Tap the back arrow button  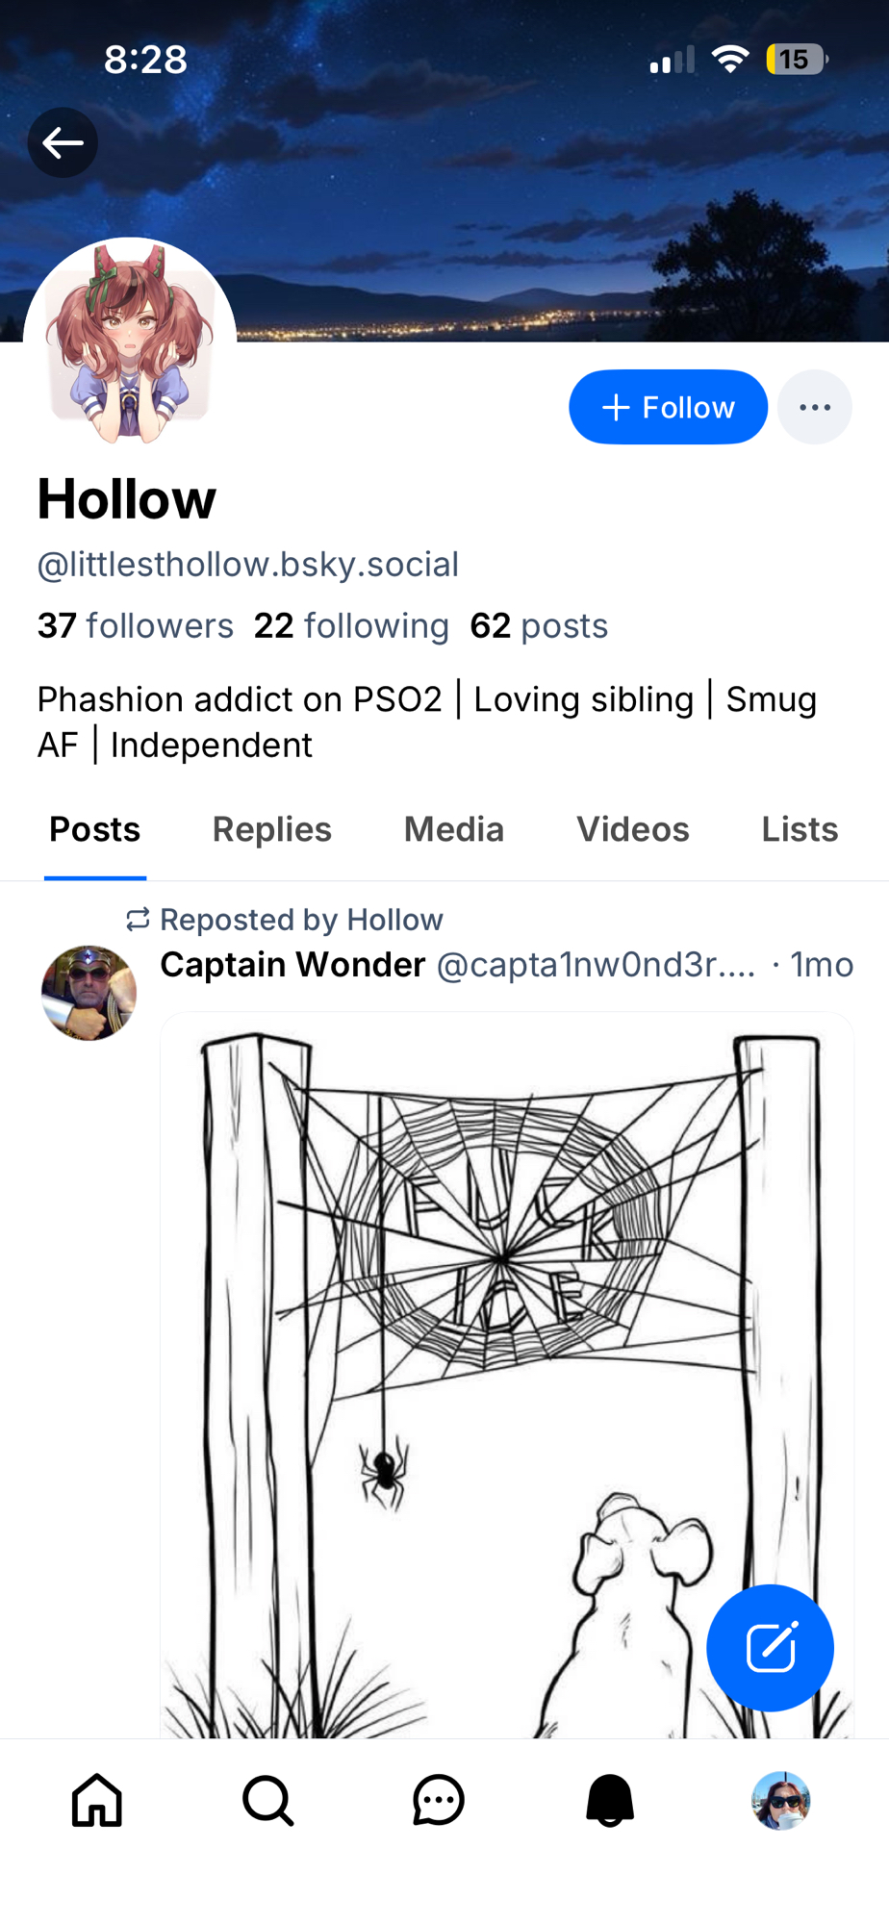tap(63, 142)
